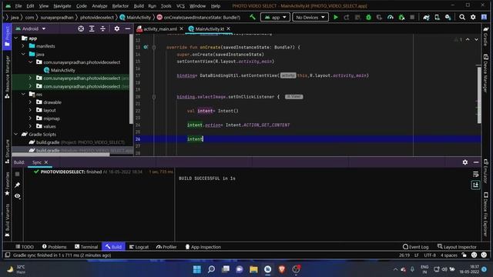Open the No Devices dropdown
Image resolution: width=493 pixels, height=277 pixels.
(310, 17)
